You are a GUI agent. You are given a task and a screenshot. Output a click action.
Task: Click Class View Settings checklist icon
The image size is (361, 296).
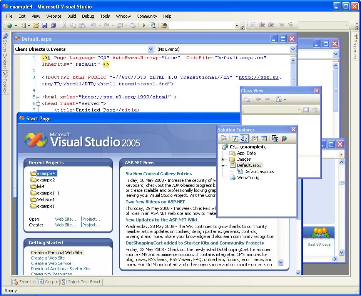[x=279, y=99]
